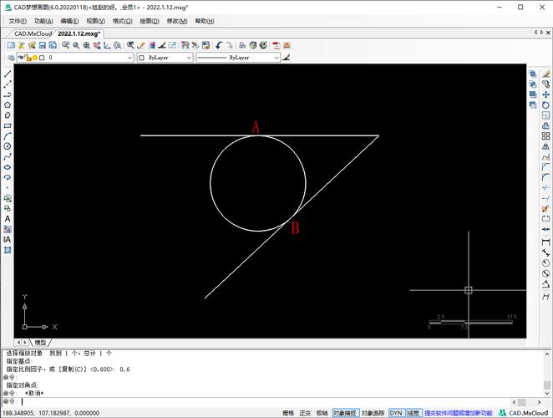Expand the layer '0' dropdown
Screen dimensions: 553x418
pos(129,58)
